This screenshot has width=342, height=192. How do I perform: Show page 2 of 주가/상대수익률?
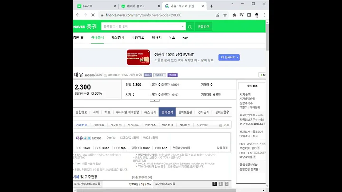220,184
